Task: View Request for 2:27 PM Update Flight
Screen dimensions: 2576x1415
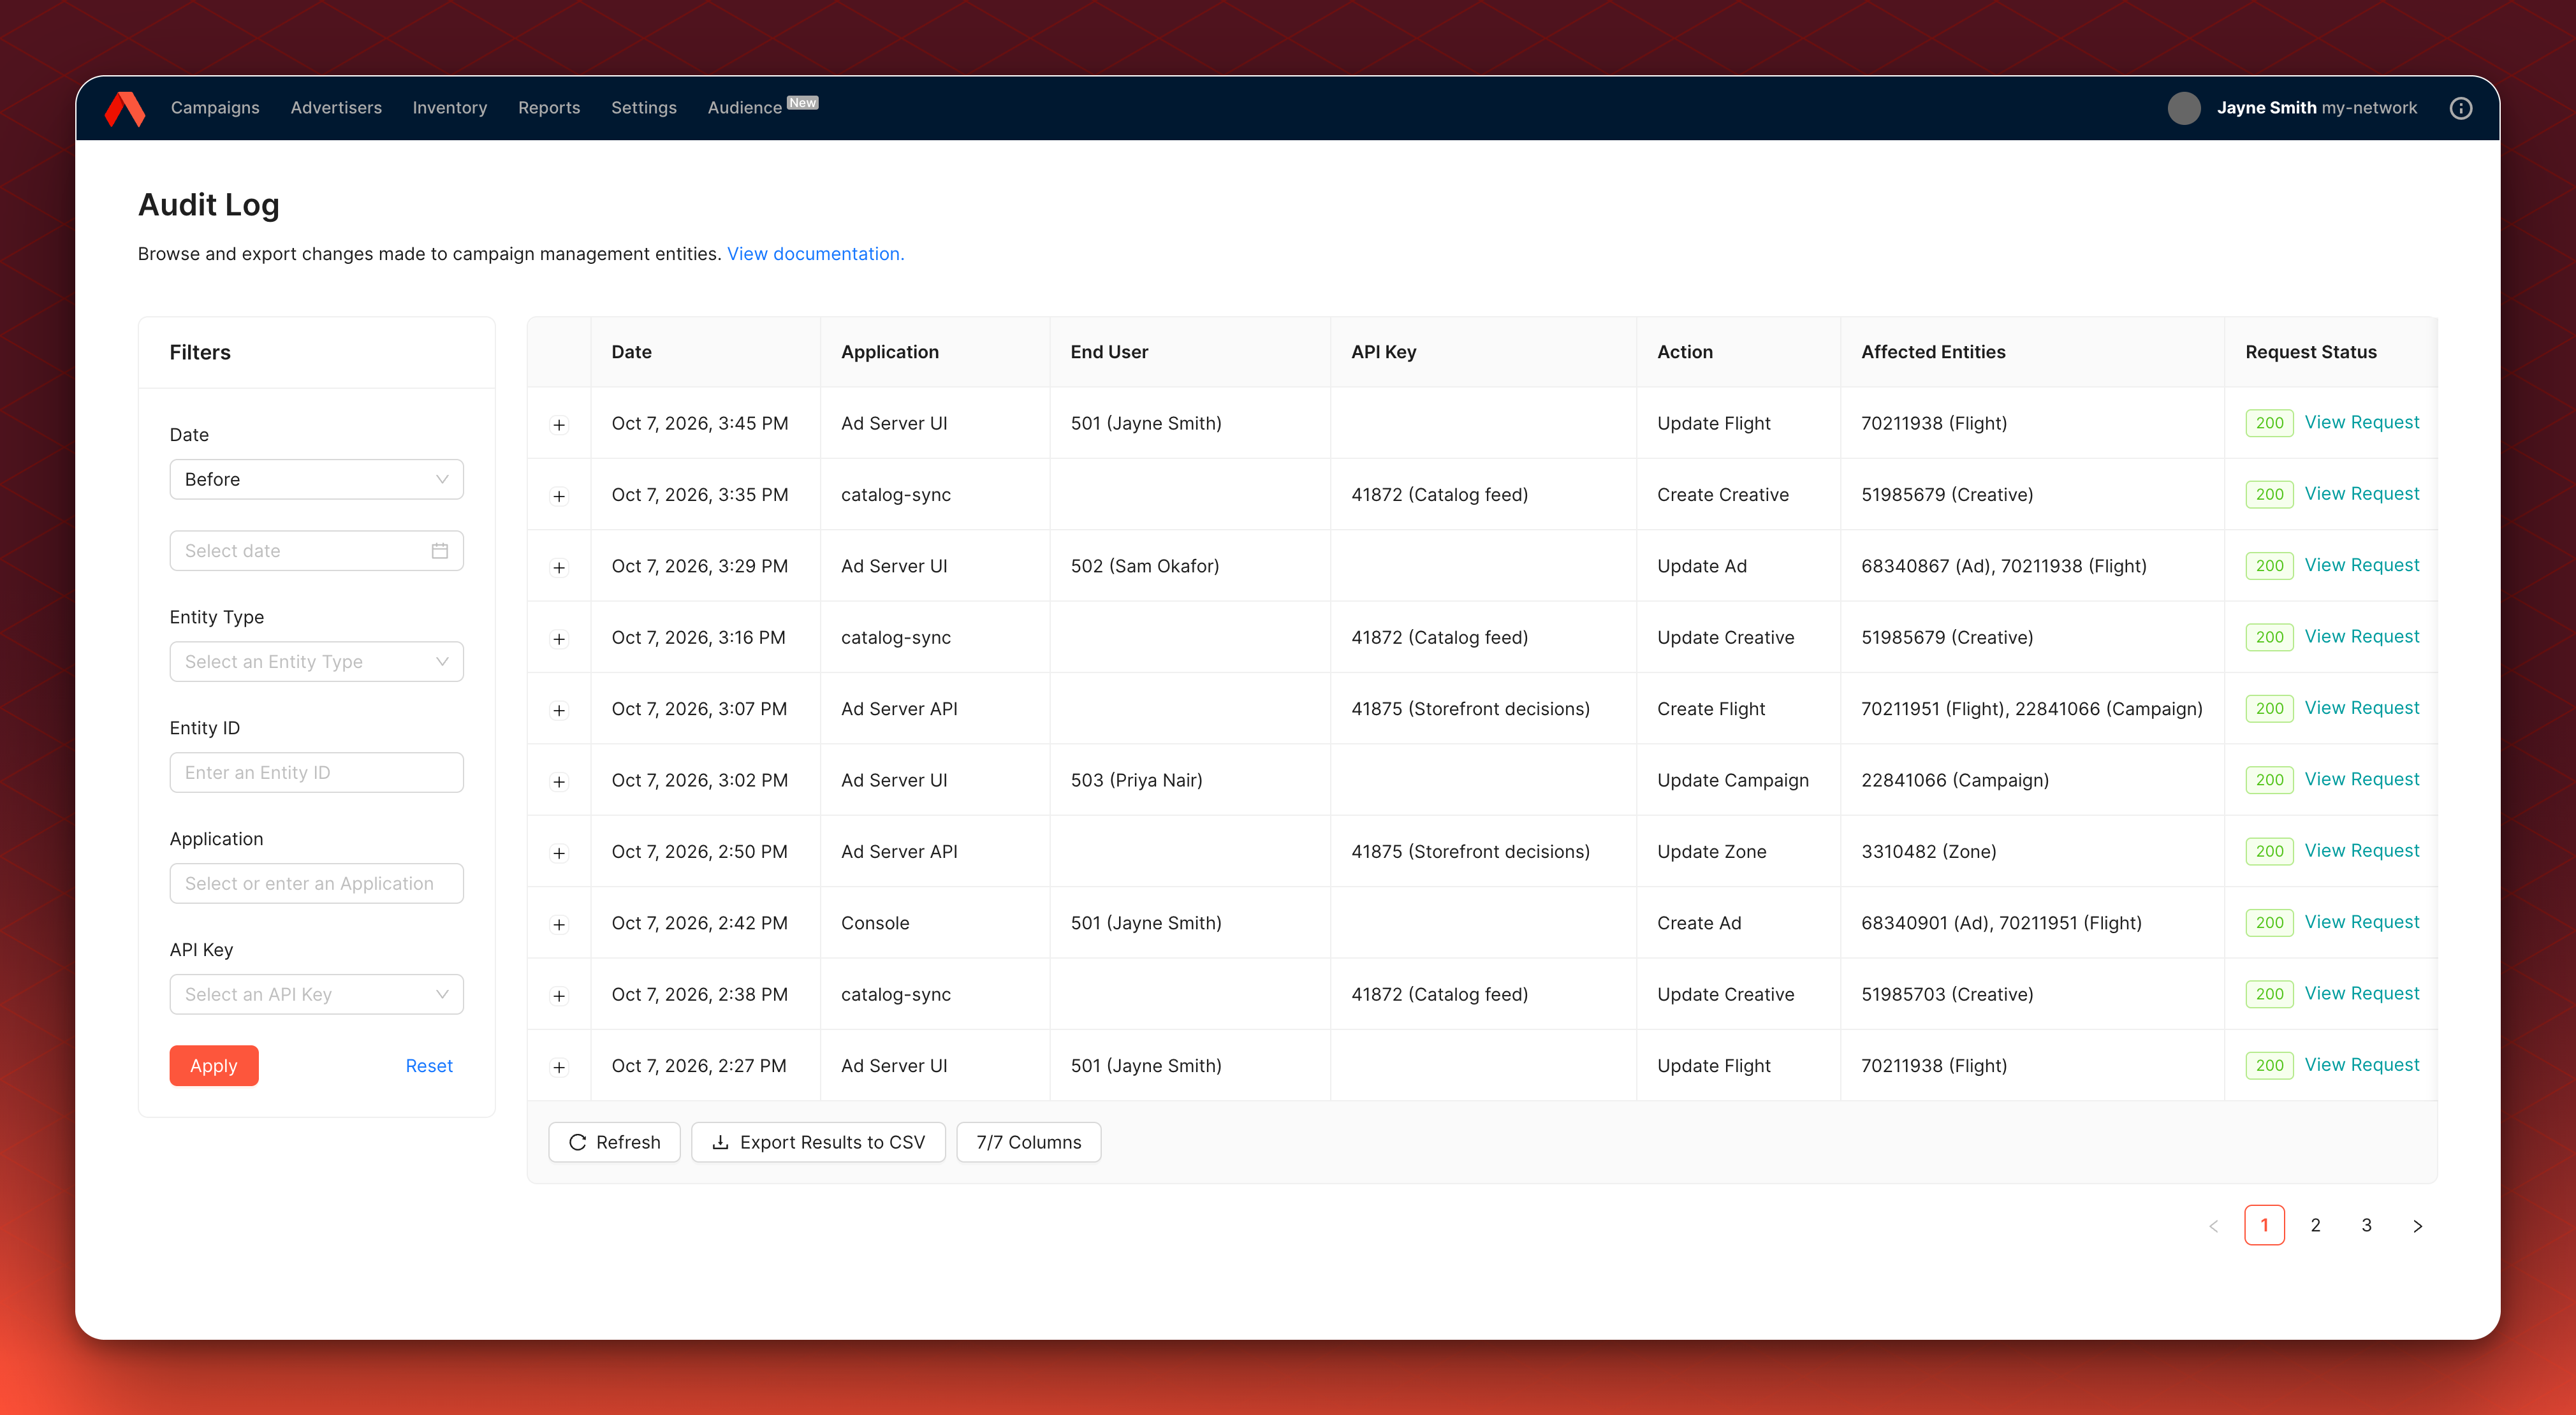Action: 2362,1065
